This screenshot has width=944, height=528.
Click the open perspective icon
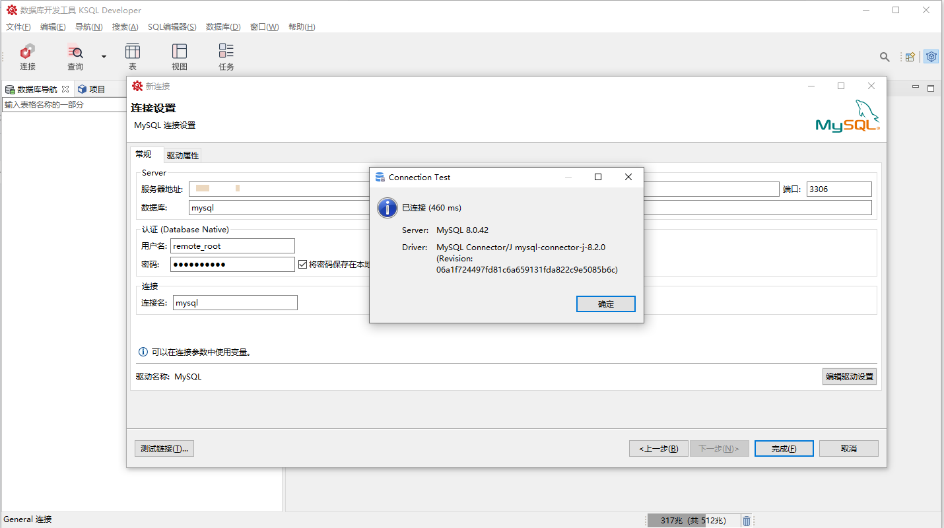[910, 57]
